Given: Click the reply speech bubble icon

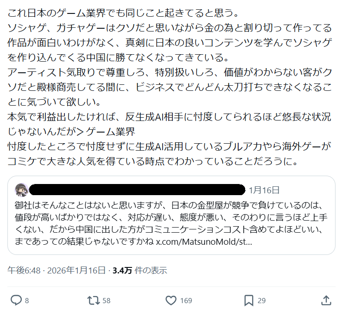Looking at the screenshot, I should point(16,300).
